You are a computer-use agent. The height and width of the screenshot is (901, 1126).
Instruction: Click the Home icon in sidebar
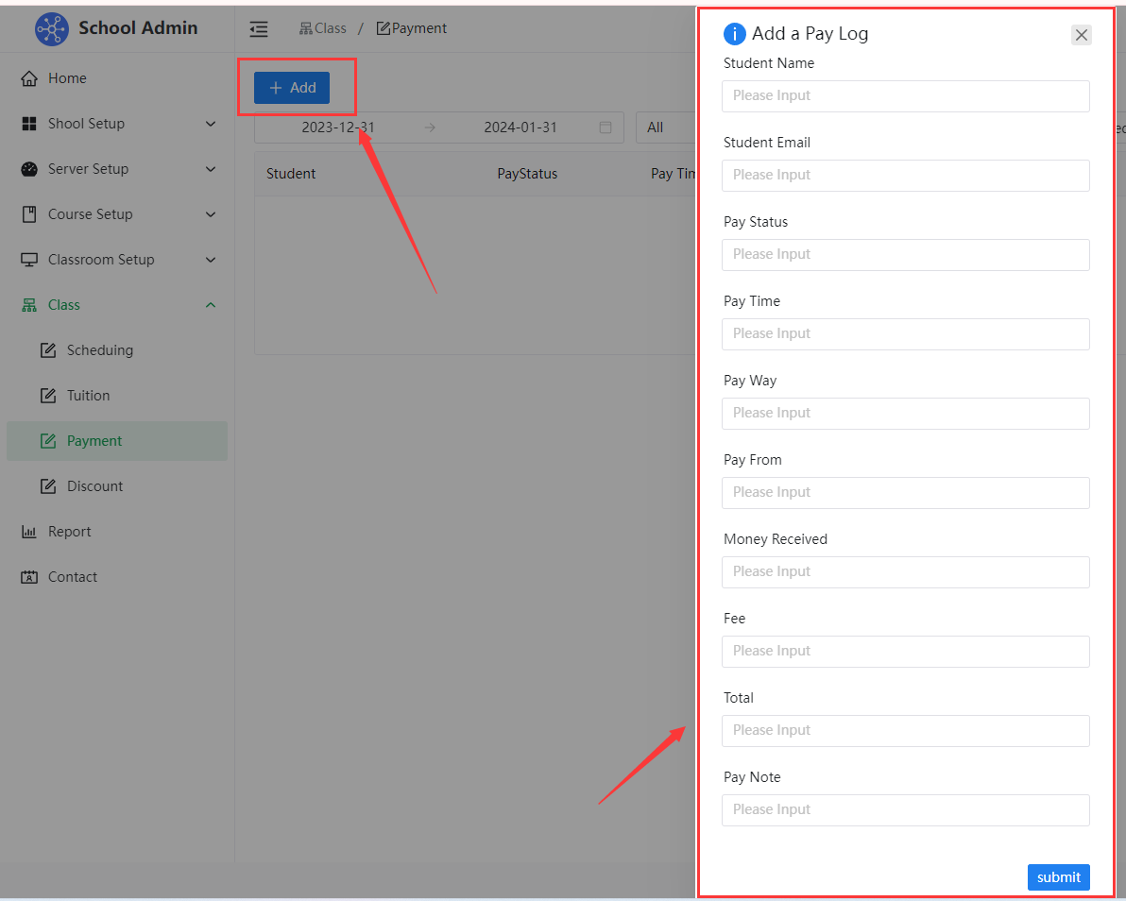tap(29, 78)
